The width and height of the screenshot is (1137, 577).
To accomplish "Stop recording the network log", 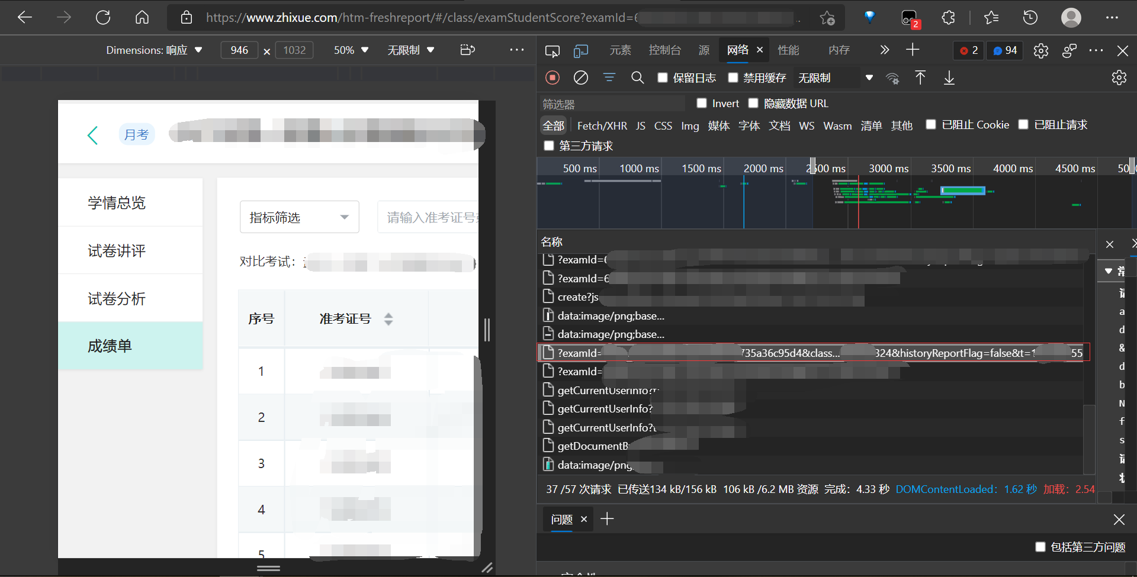I will (x=552, y=78).
